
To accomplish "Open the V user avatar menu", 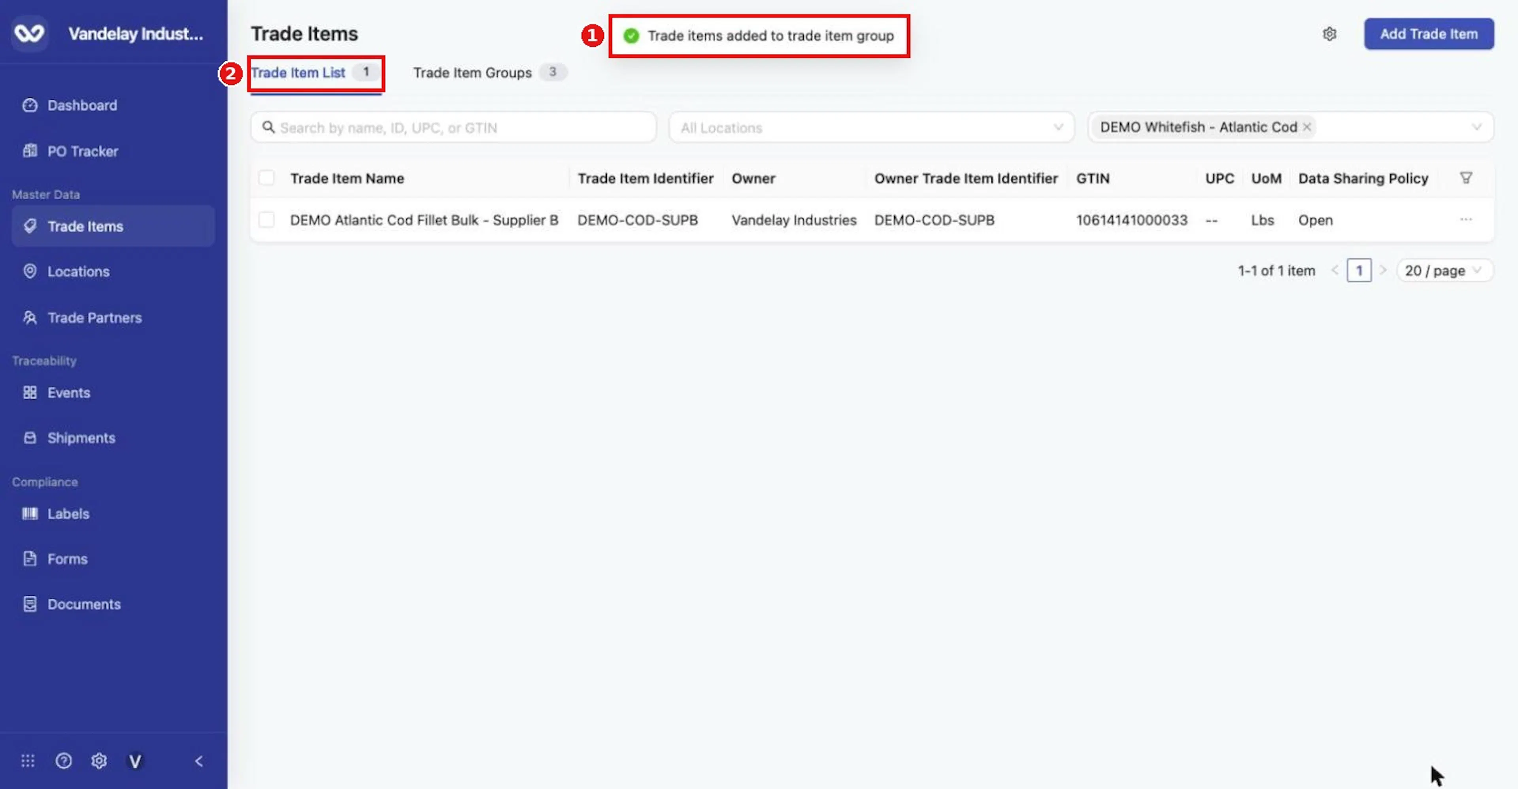I will click(135, 761).
